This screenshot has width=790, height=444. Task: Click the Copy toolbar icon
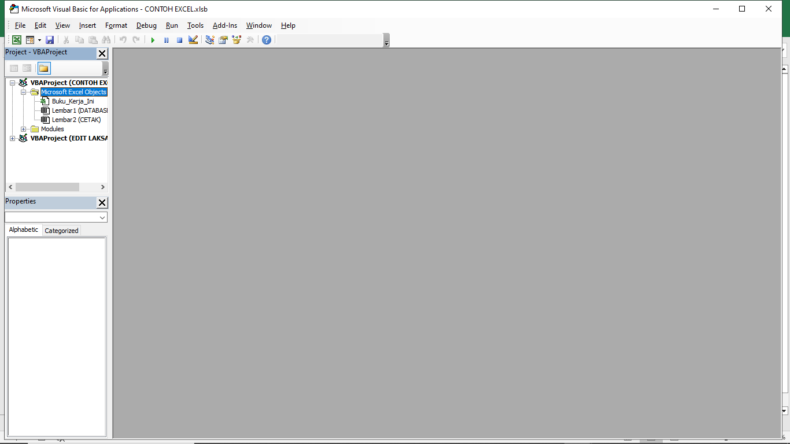(x=79, y=40)
